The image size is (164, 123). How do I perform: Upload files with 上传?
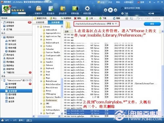(x=90, y=18)
